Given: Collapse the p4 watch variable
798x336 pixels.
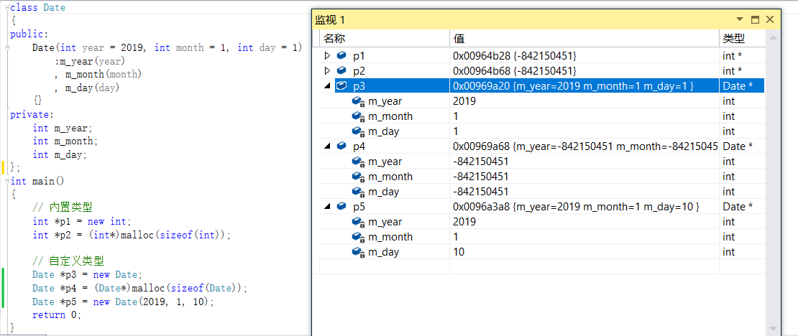Looking at the screenshot, I should pyautogui.click(x=327, y=146).
